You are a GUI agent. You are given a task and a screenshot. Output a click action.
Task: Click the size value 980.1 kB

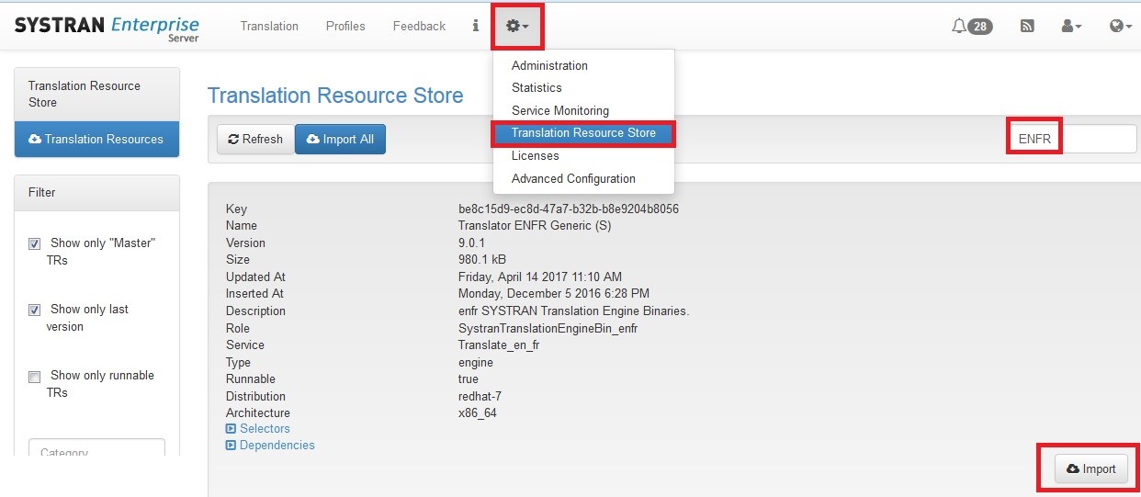(x=482, y=259)
